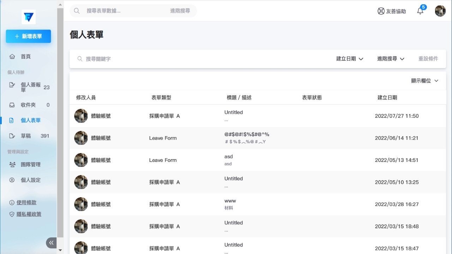Click the avatar in the 2022/05/13 14:51 row

(81, 160)
